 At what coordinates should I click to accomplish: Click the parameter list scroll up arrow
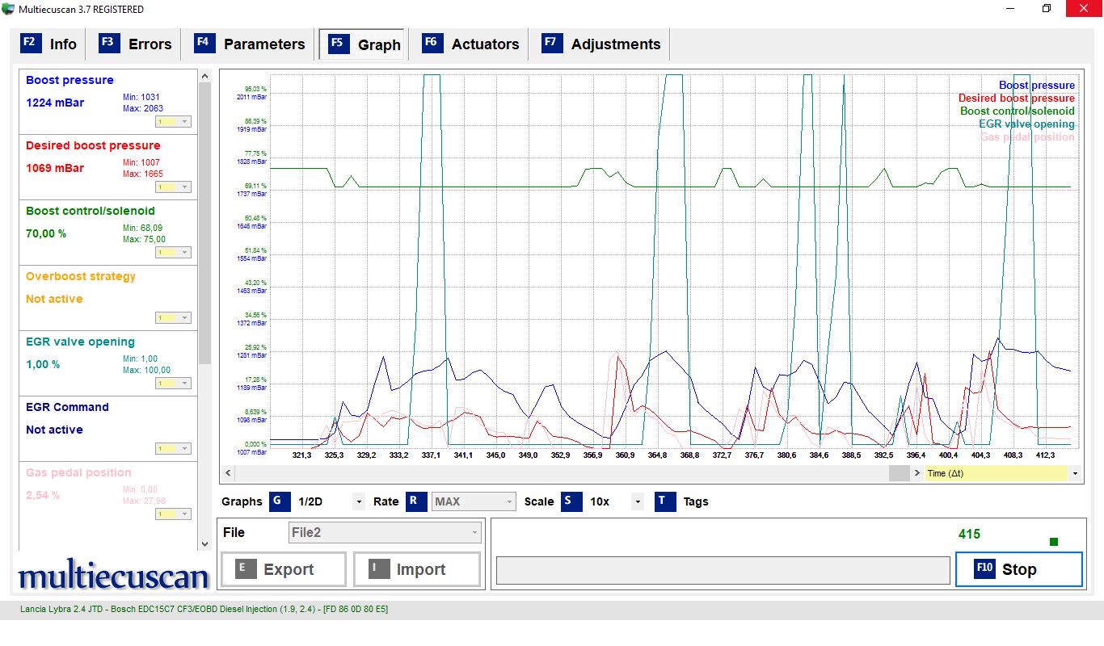coord(205,75)
